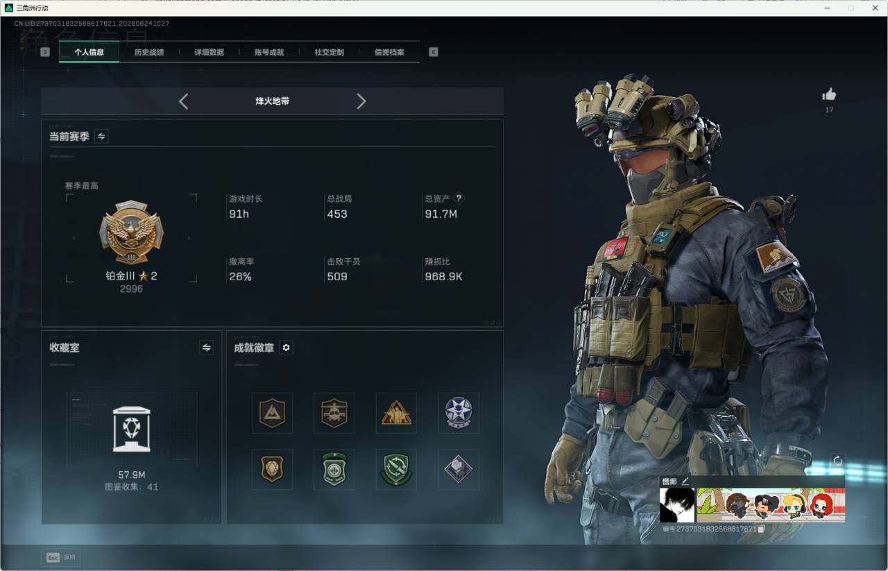Select the brown gem shield badge
Viewport: 888px width, 571px height.
click(x=272, y=470)
